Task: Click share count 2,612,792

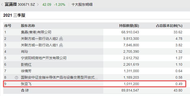Action: [131, 58]
